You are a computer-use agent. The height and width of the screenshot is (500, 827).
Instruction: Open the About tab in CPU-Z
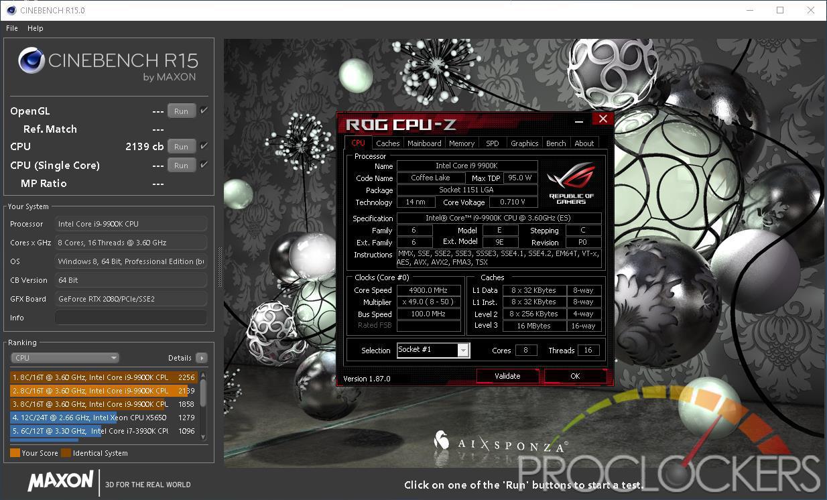click(584, 143)
